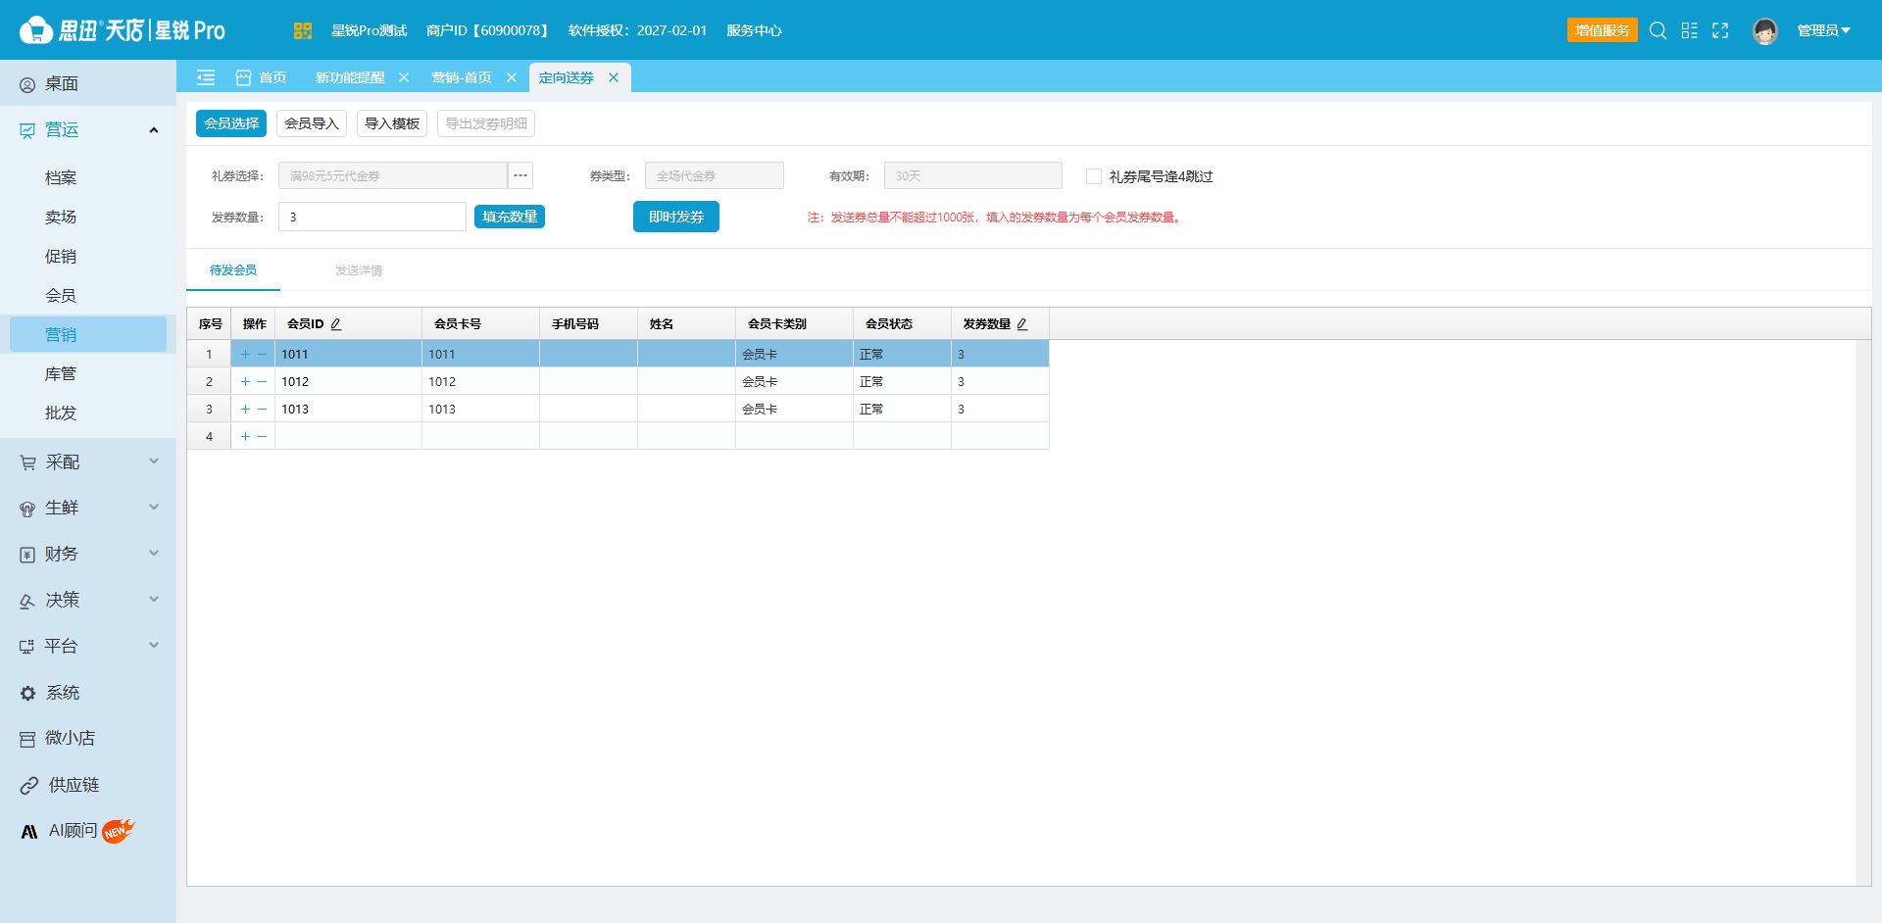Screen dimensions: 1882x923
Task: Toggle fullscreen mode icon
Action: [1720, 30]
